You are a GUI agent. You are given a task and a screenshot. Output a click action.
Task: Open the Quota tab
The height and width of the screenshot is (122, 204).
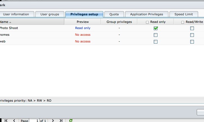[x=114, y=14]
